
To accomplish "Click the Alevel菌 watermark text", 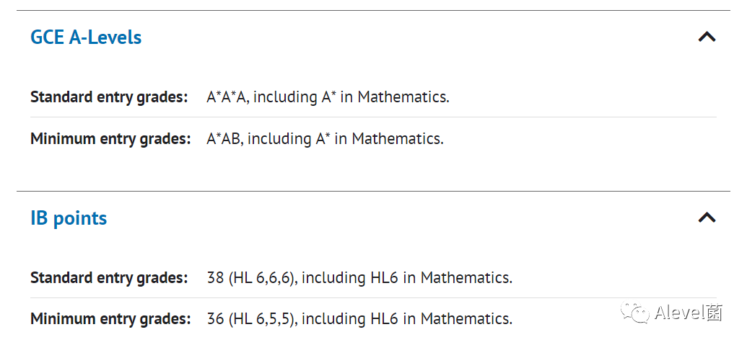I will (x=689, y=313).
